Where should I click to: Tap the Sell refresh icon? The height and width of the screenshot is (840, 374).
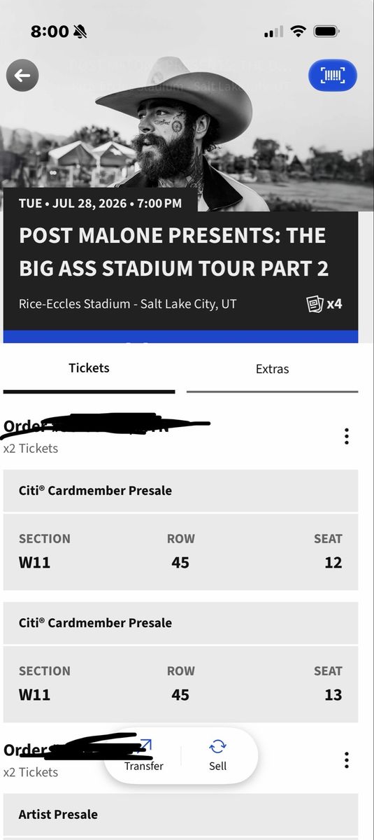click(217, 746)
